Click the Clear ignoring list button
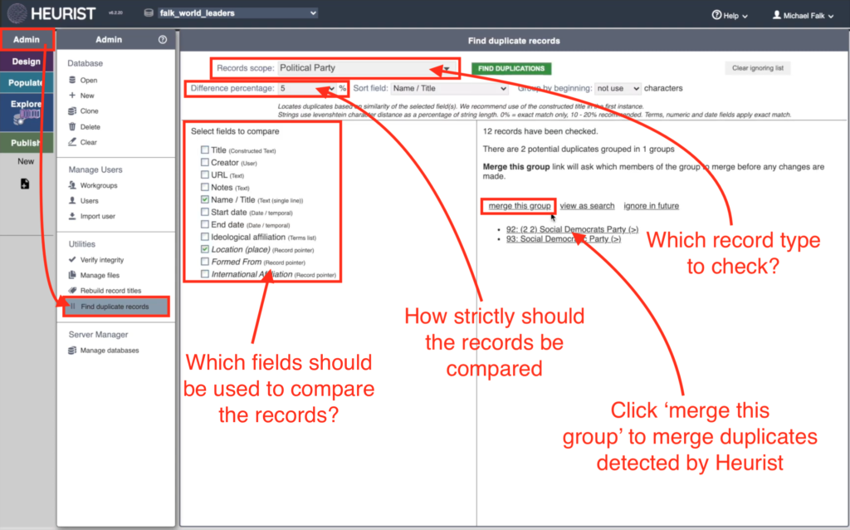The height and width of the screenshot is (530, 850). click(757, 68)
